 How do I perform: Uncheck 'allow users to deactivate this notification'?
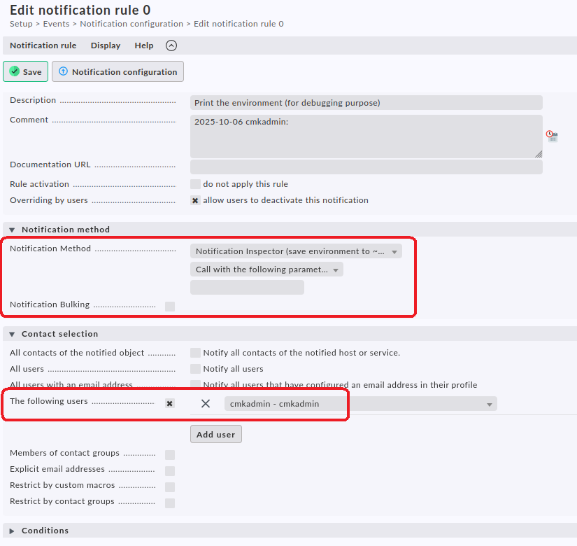(195, 200)
